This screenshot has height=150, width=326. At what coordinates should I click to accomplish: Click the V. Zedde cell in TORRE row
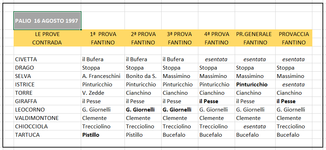click(x=103, y=93)
